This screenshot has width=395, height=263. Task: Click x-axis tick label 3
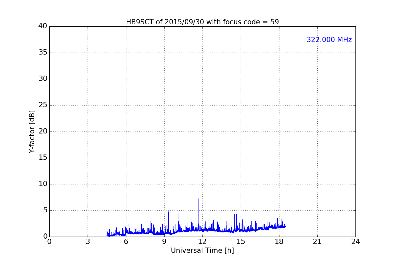(88, 242)
